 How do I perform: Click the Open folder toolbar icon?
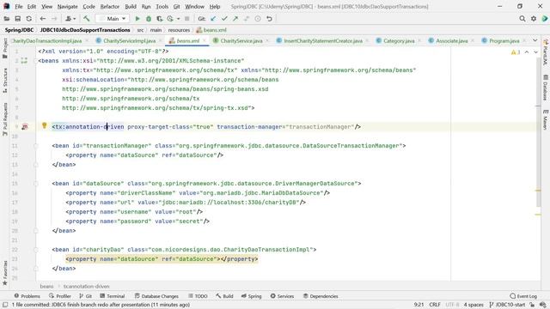7,19
